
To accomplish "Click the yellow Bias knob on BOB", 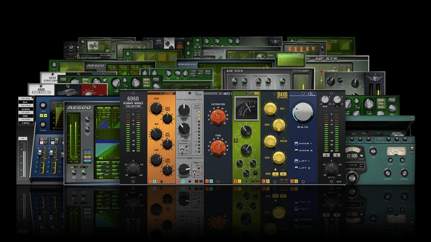I will [x=270, y=108].
